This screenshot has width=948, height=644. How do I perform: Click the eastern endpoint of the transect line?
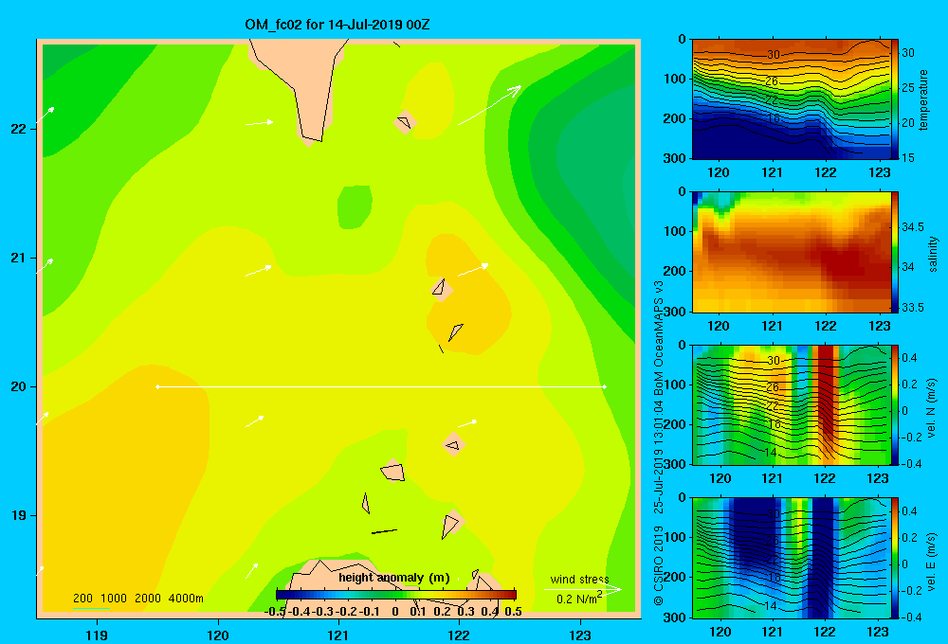click(604, 386)
